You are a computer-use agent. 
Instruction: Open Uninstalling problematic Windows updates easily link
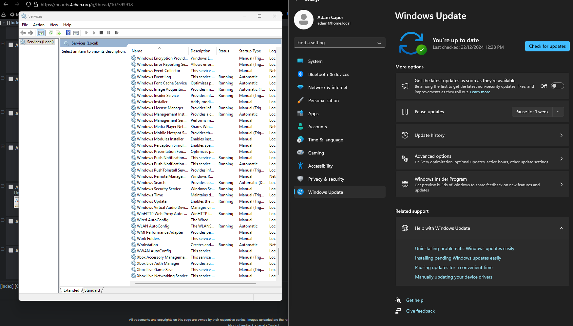point(464,248)
